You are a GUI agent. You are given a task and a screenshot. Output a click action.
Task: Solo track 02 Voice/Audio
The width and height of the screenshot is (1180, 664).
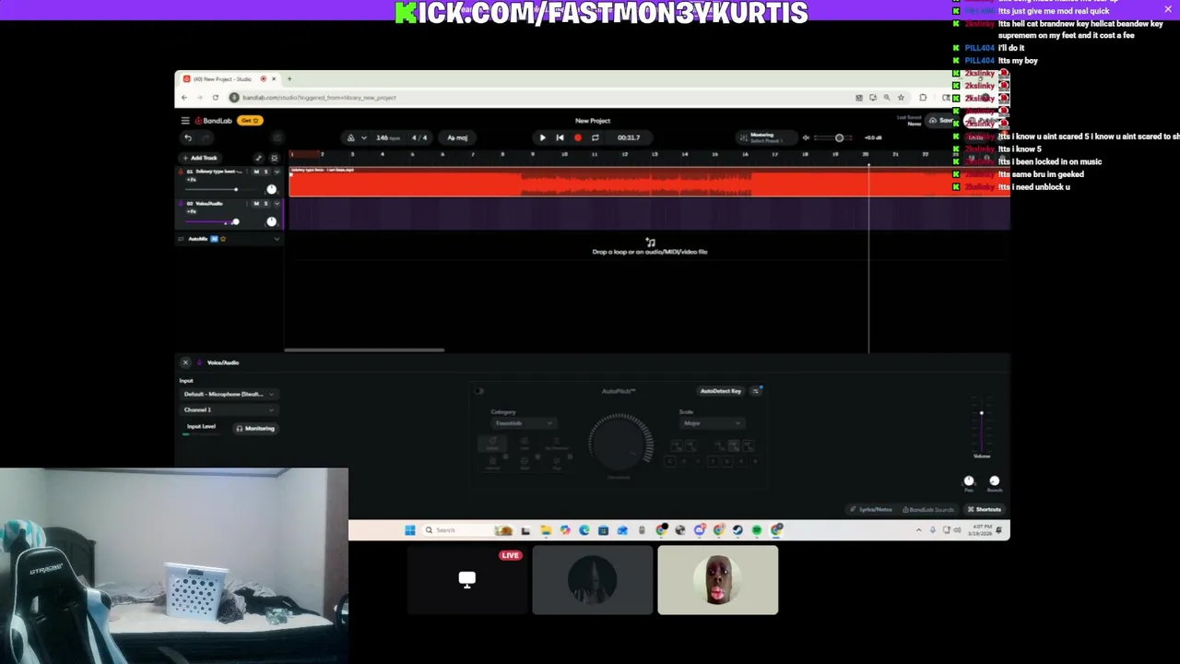point(266,204)
